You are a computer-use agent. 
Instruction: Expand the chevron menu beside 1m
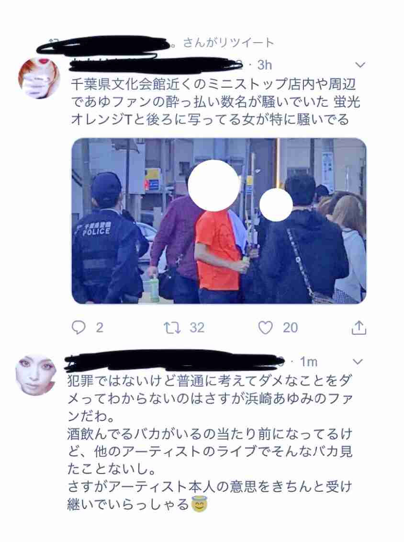point(358,361)
